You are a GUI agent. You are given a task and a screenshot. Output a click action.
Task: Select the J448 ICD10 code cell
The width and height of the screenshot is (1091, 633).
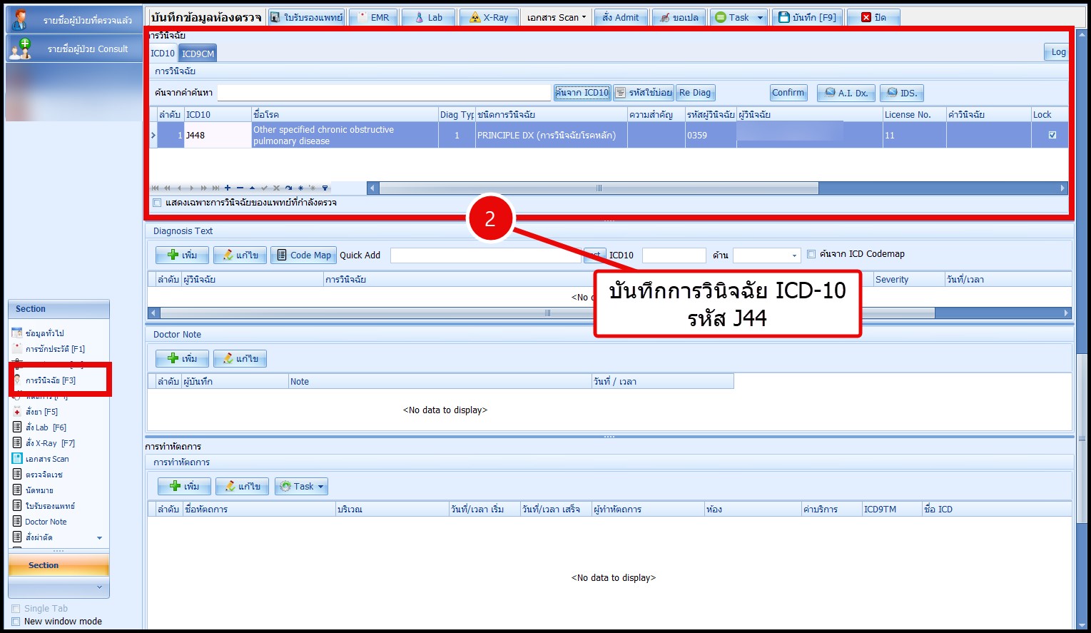[218, 135]
